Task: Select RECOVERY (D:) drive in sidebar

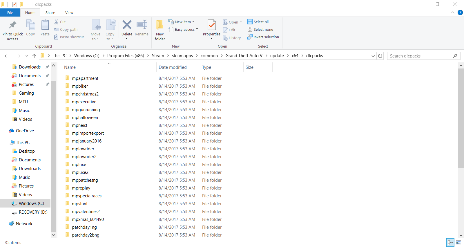Action: (x=33, y=212)
